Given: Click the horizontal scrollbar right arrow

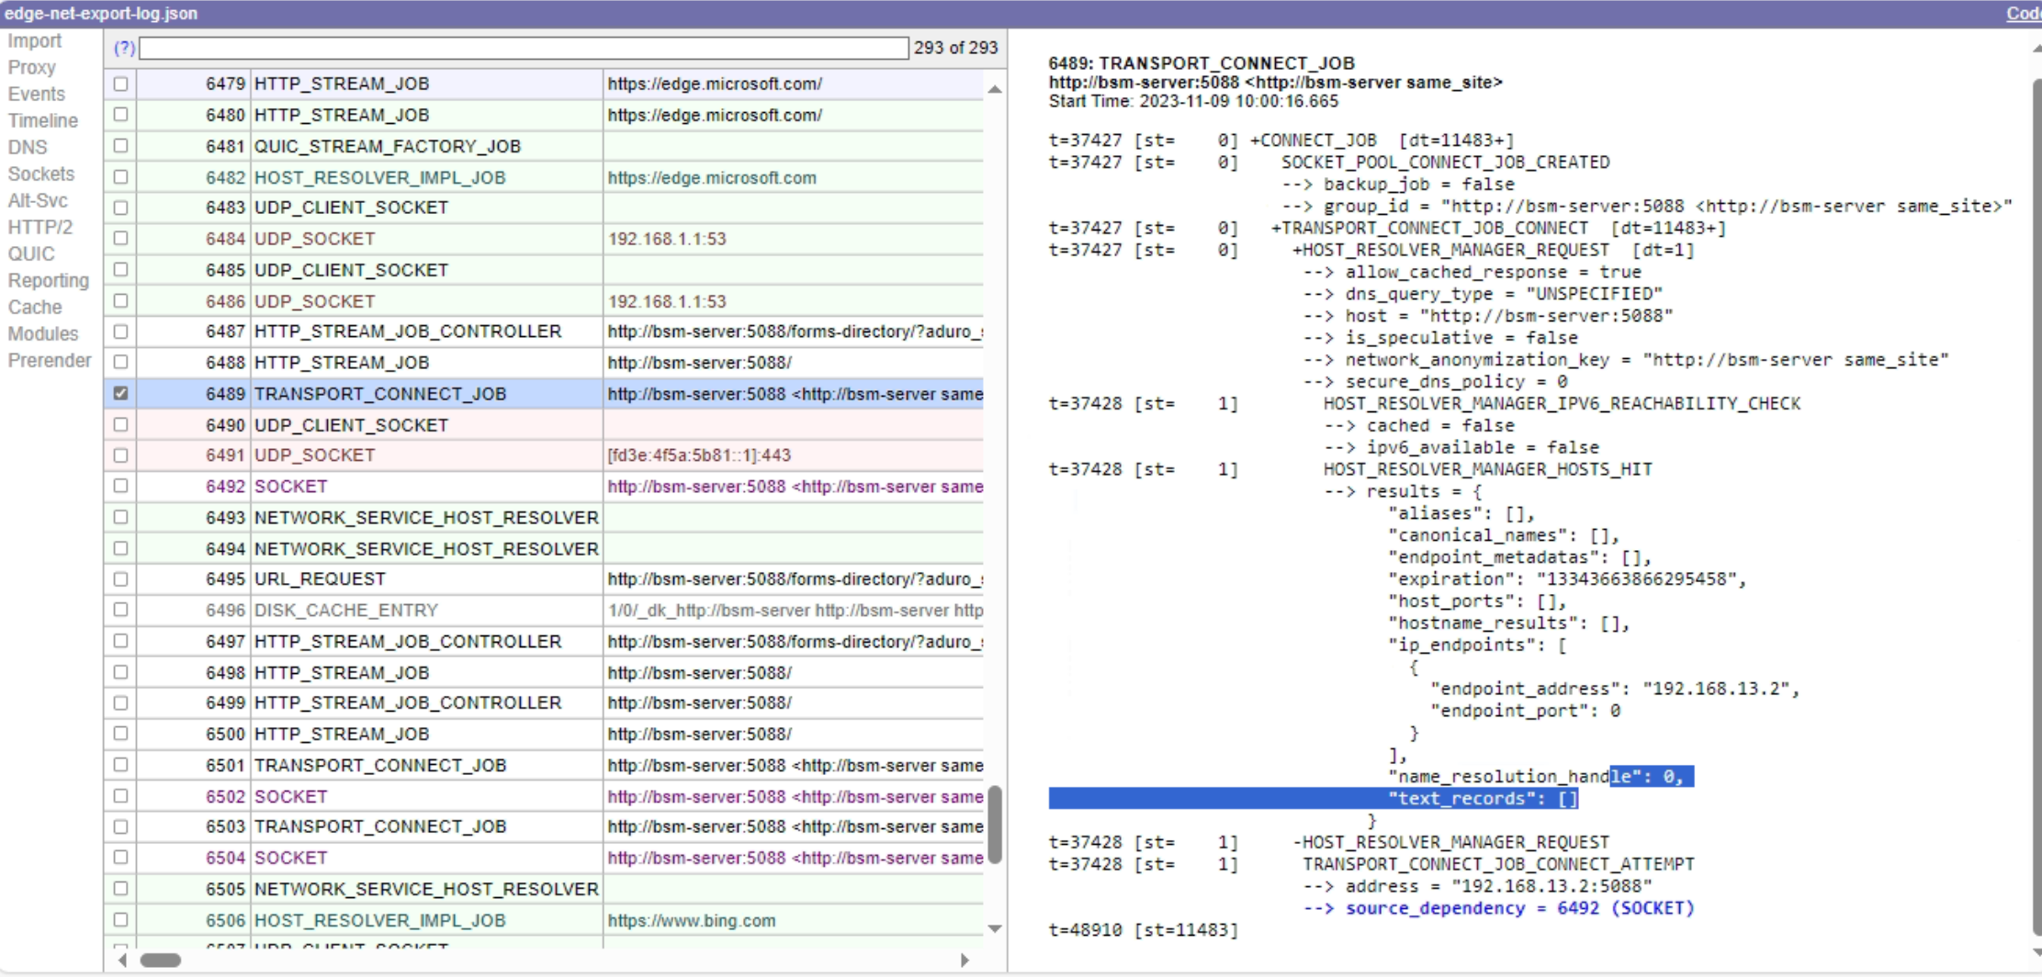Looking at the screenshot, I should (x=964, y=960).
